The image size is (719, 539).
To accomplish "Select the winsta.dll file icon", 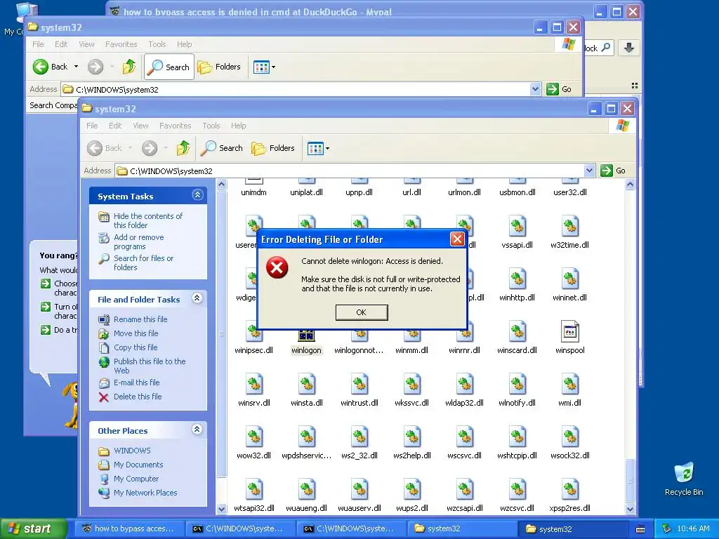I will point(306,384).
